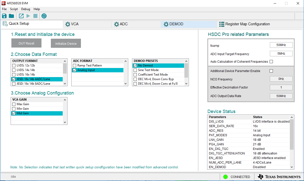The image size is (304, 181).
Task: Check LVDS: 16x 14b output format
Action: coord(14,75)
